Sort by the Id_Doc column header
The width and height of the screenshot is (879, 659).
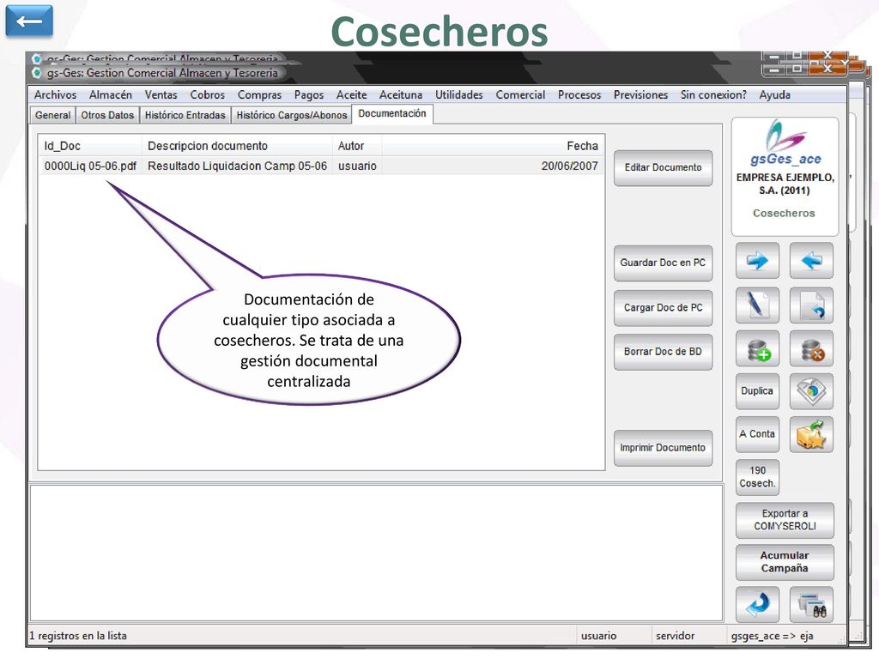tap(89, 146)
